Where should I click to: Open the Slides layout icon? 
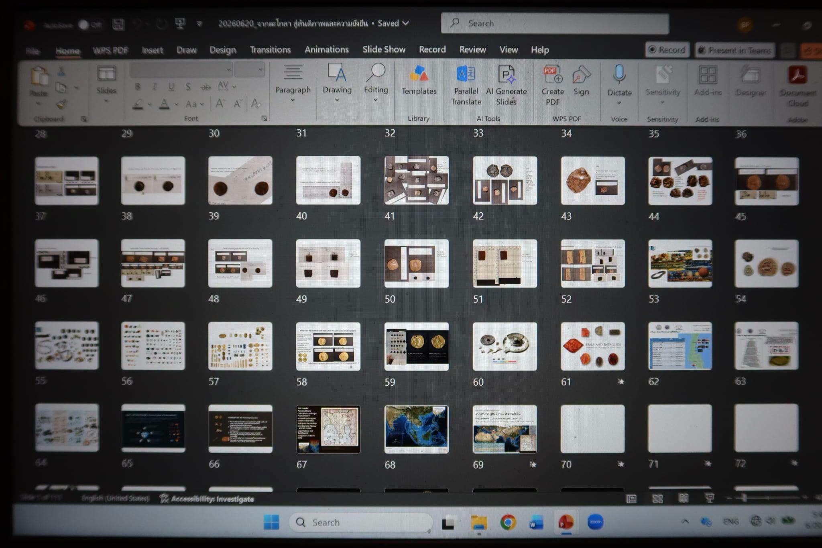tap(106, 74)
